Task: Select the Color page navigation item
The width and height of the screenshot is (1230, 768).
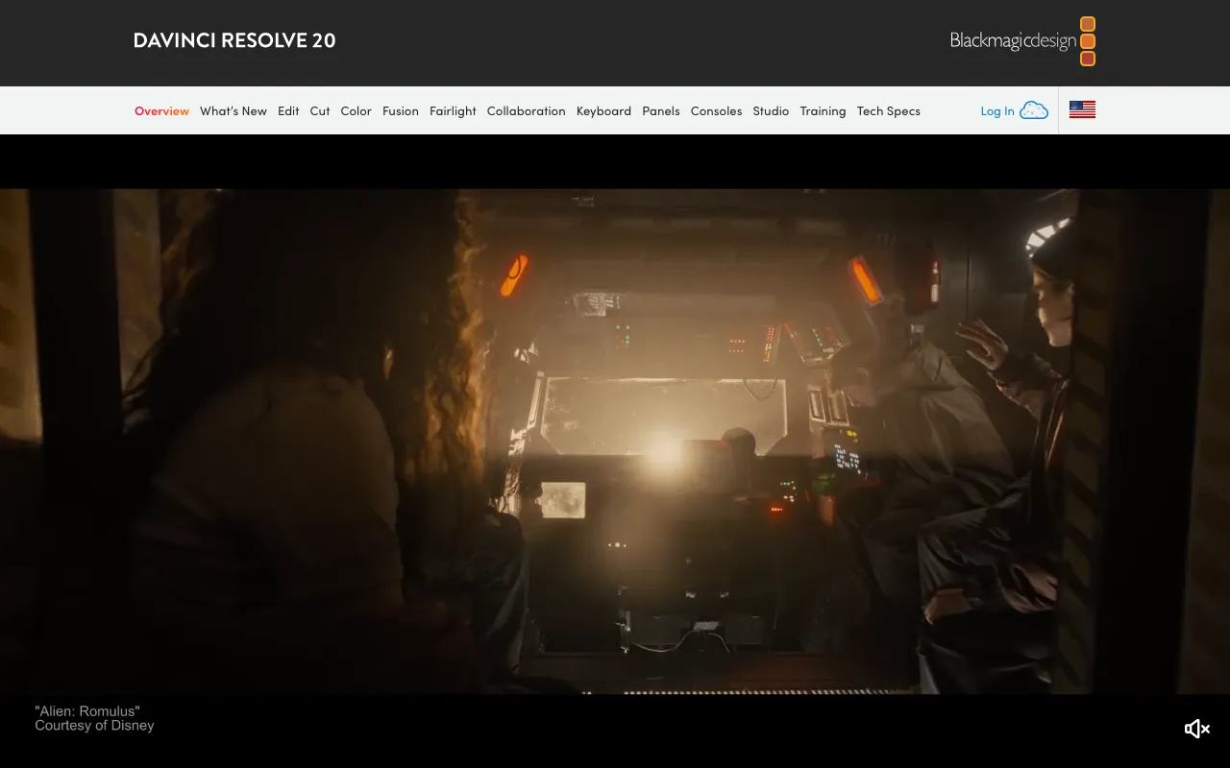Action: point(356,110)
